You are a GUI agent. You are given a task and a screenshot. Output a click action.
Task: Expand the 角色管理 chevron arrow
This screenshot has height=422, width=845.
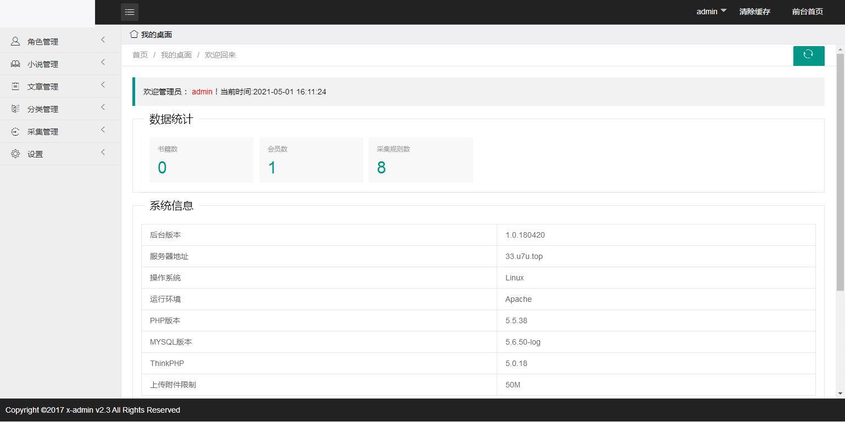(103, 40)
